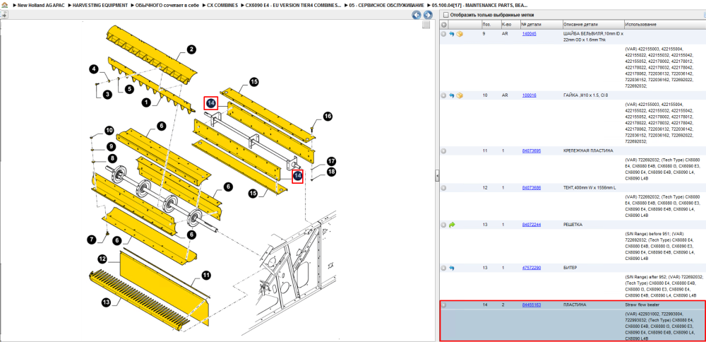Expand row for part 140045

point(443,34)
